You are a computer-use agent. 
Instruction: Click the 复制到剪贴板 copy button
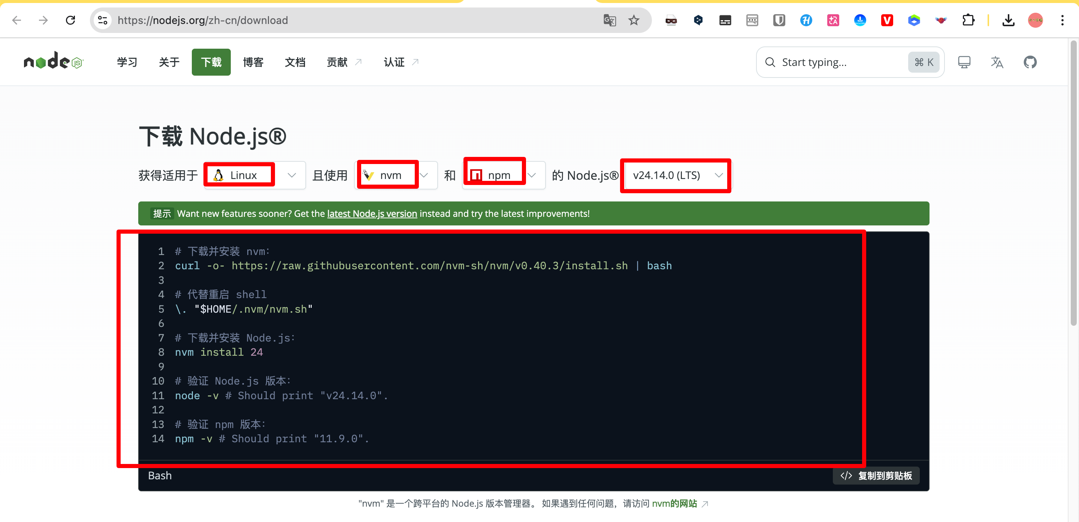pyautogui.click(x=876, y=476)
